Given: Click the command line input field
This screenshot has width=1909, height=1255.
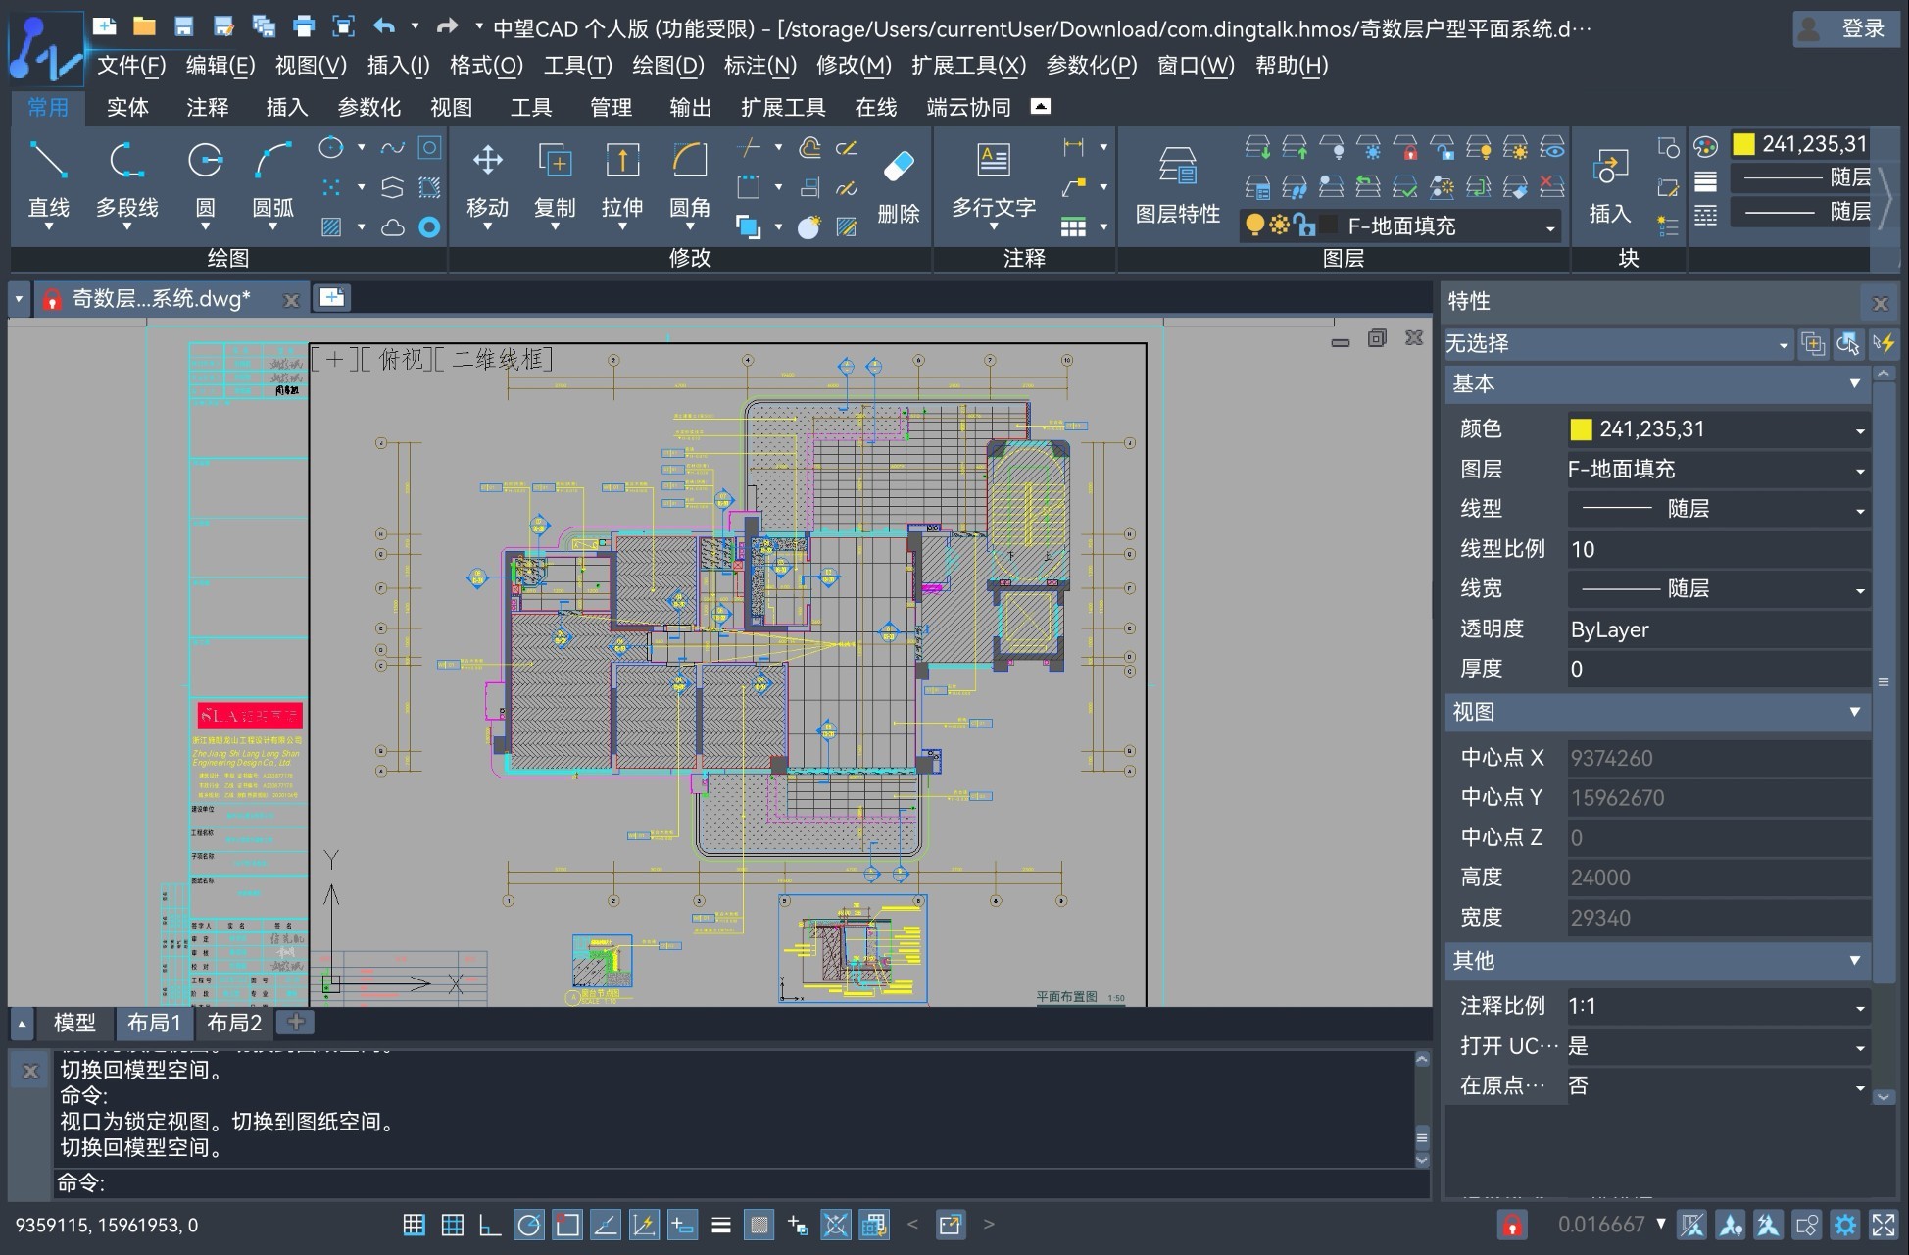Looking at the screenshot, I should click(x=741, y=1183).
